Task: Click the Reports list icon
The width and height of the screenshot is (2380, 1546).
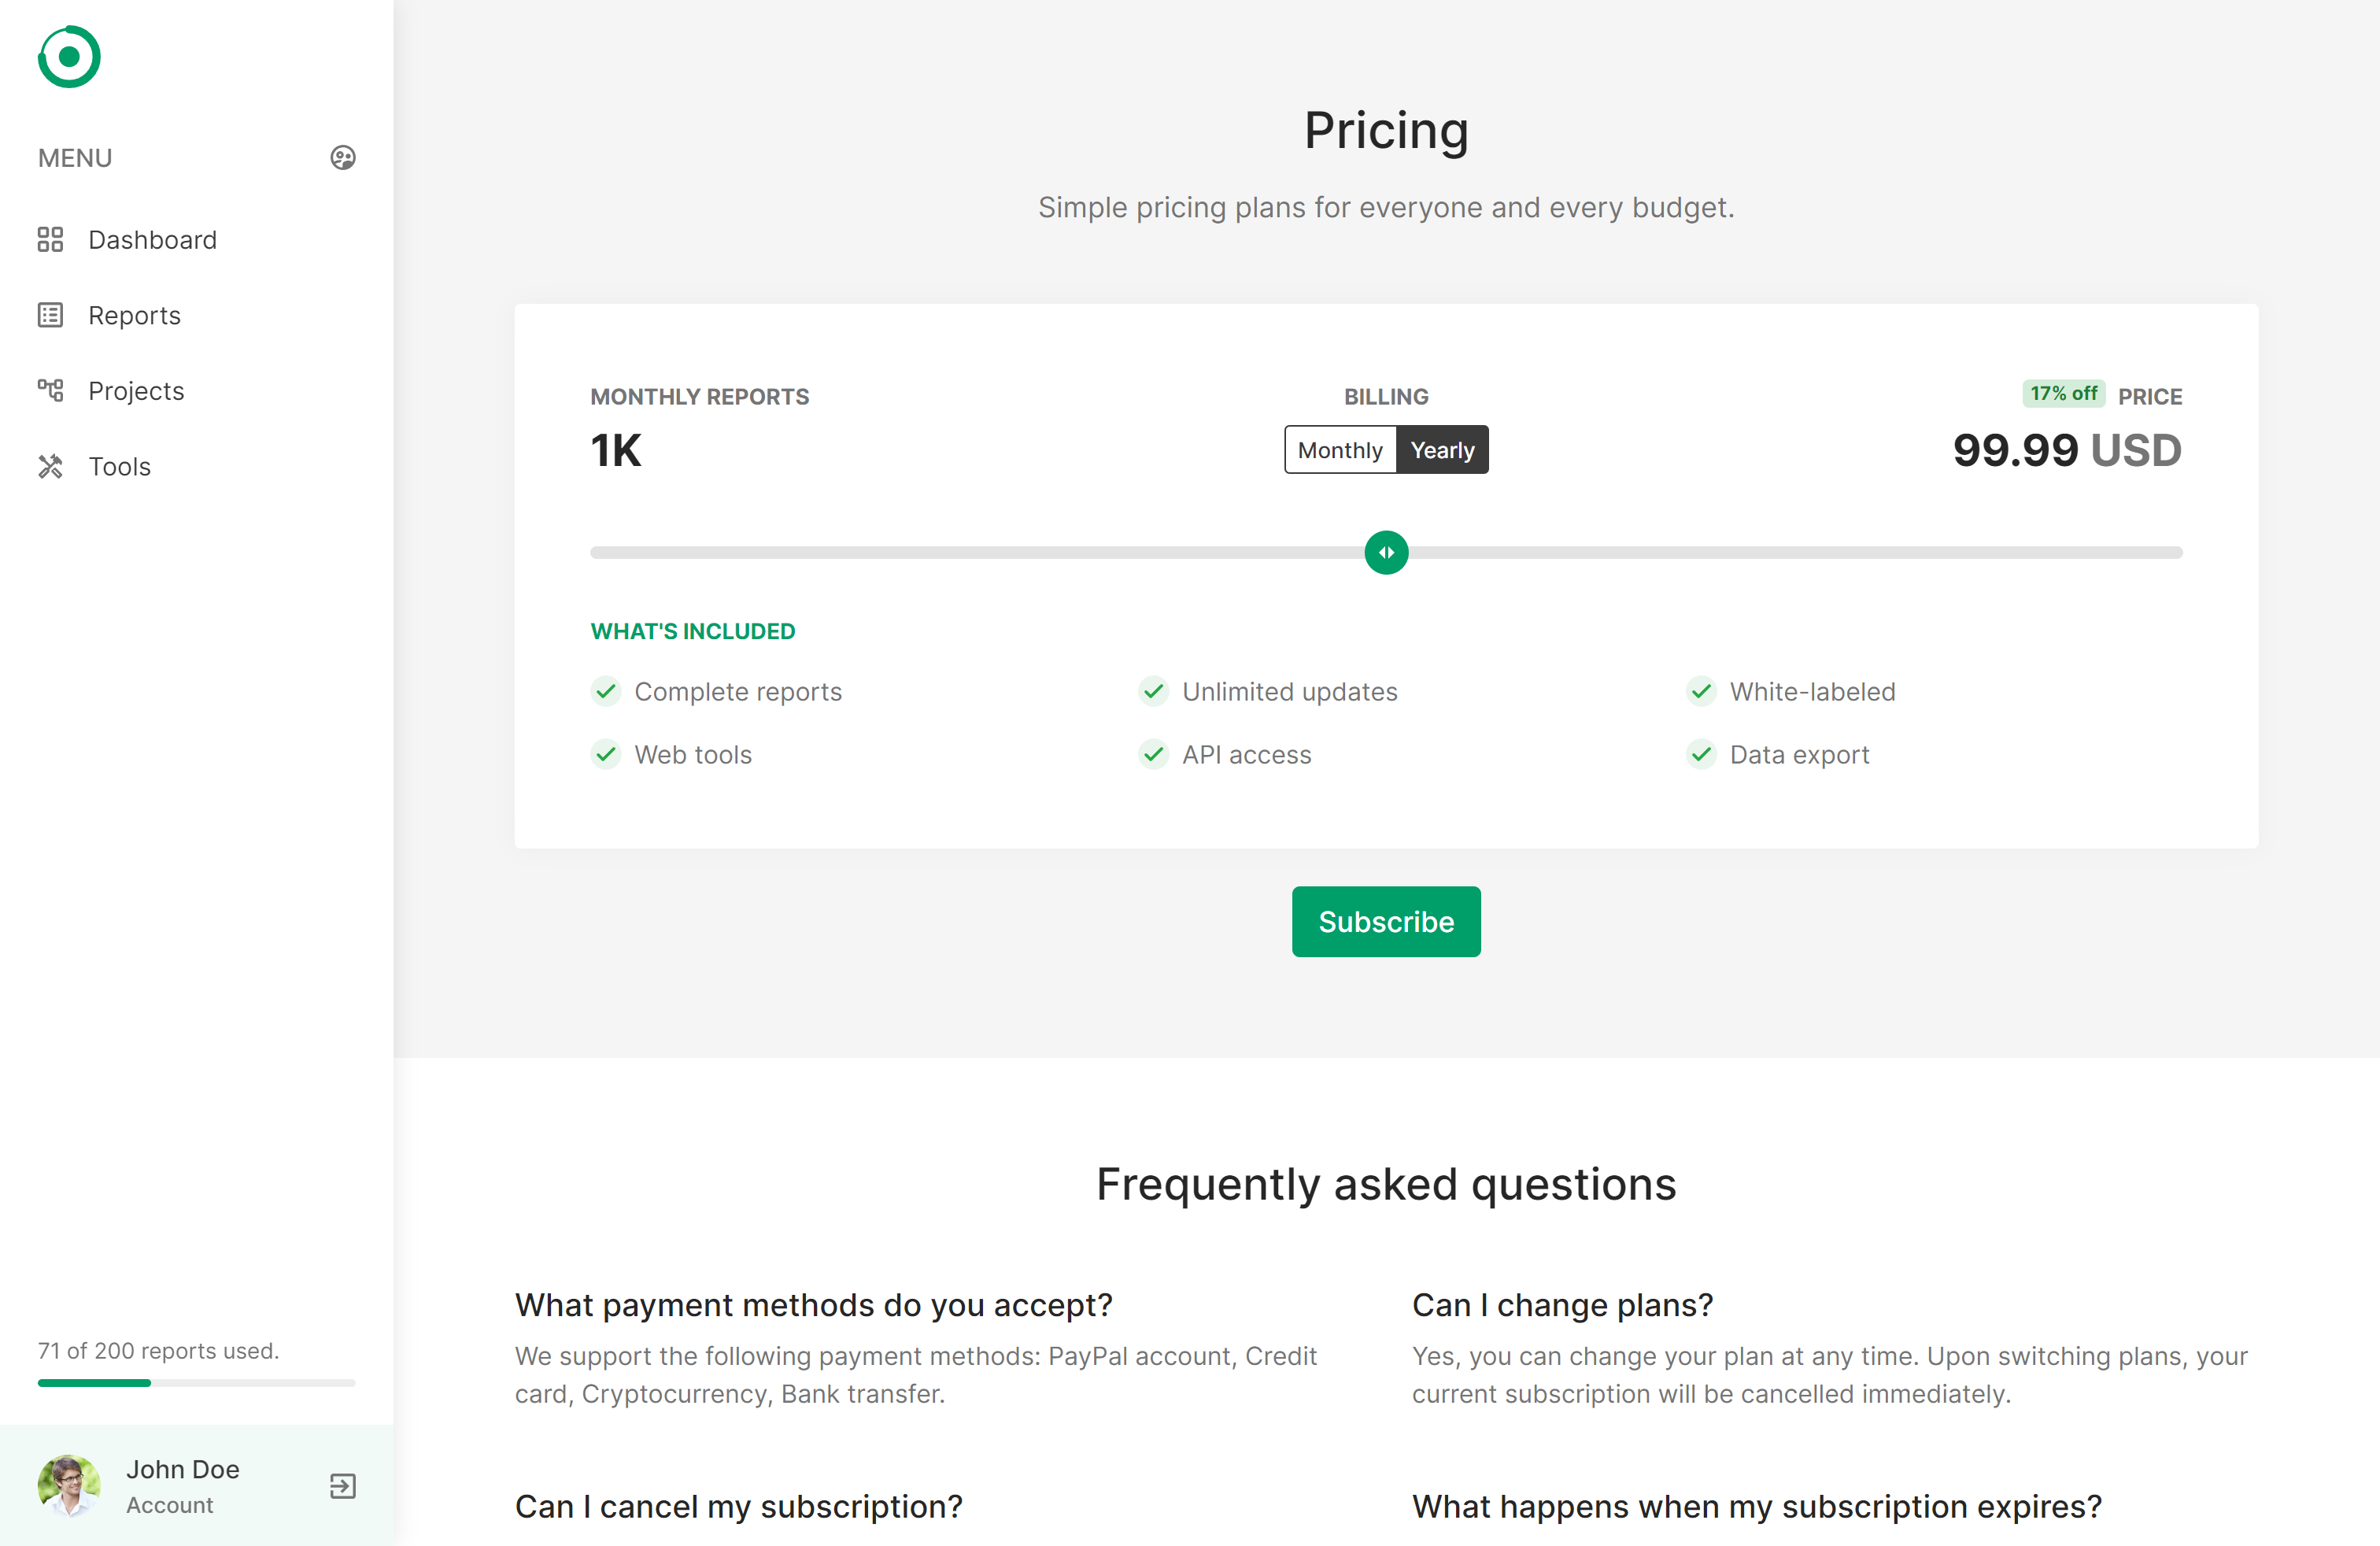Action: (51, 315)
